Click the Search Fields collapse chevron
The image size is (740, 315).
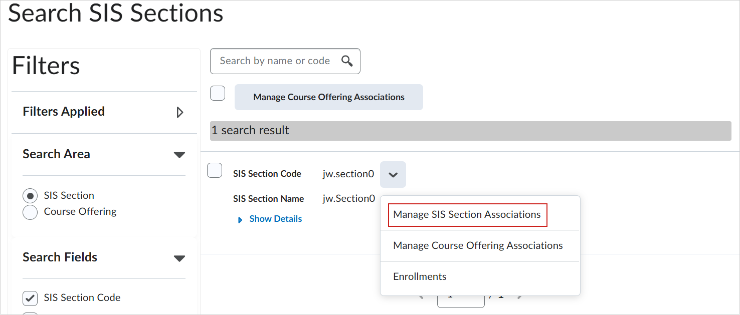tap(179, 258)
